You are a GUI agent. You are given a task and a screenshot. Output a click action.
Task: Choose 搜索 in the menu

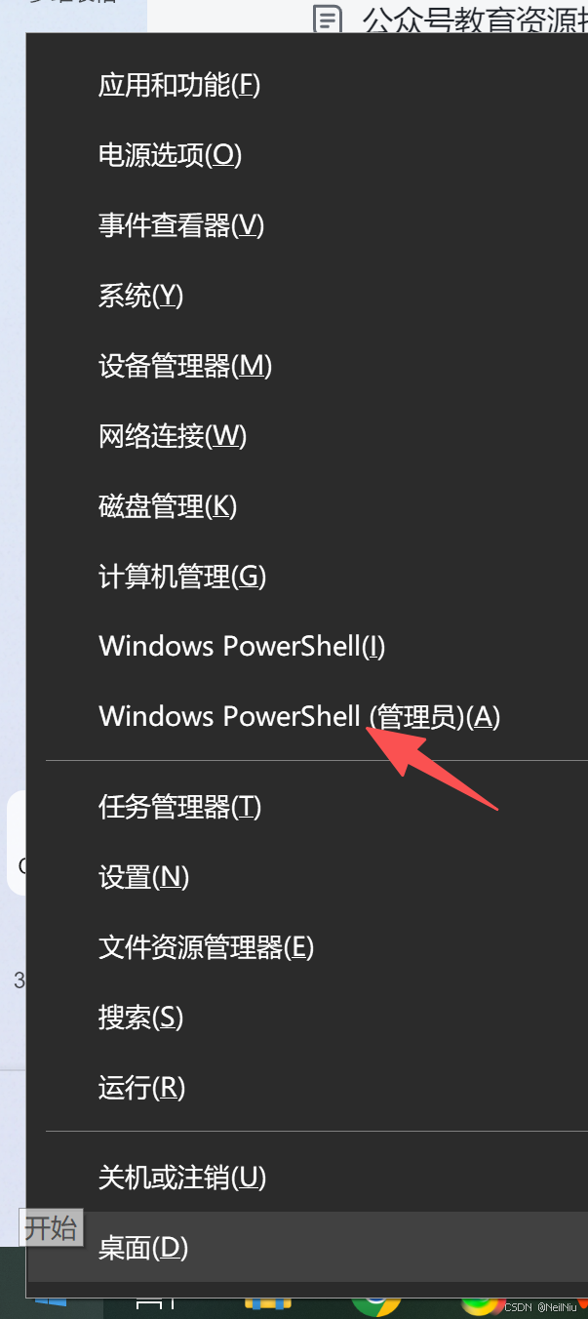click(307, 1019)
